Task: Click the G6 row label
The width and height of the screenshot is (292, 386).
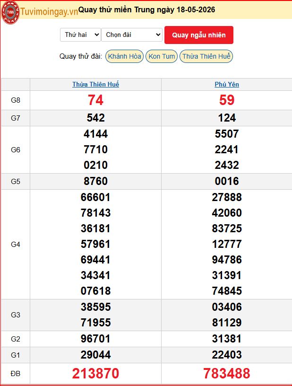Action: (x=16, y=149)
